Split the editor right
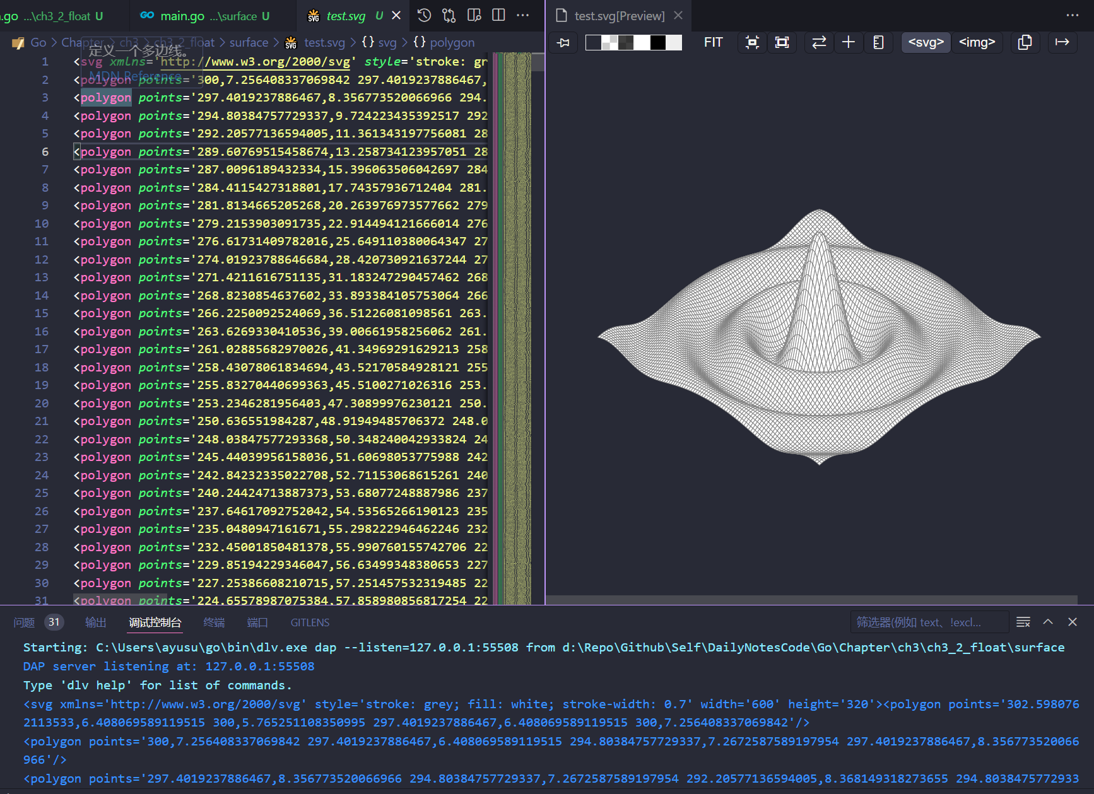The image size is (1094, 794). click(498, 15)
